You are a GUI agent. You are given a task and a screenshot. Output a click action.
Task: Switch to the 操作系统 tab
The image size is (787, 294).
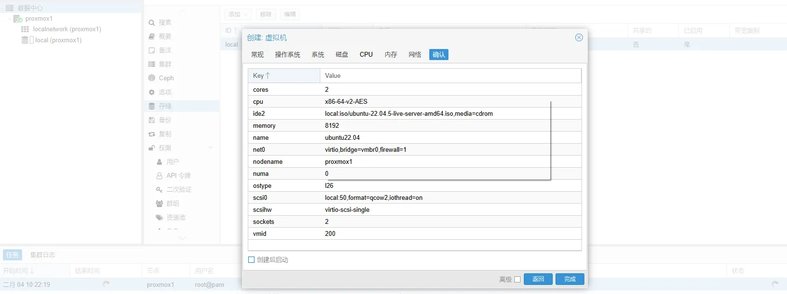288,55
